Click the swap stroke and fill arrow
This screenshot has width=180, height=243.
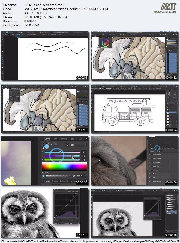click(x=48, y=143)
